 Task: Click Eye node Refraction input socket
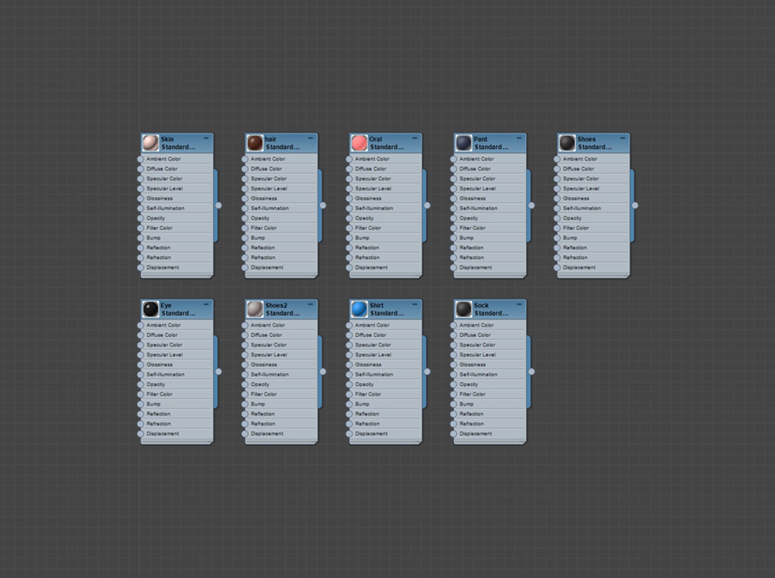tap(140, 424)
